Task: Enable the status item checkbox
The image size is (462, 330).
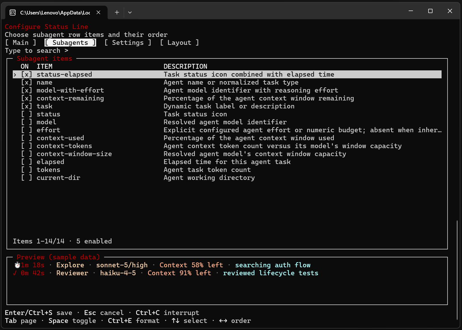Action: click(x=27, y=114)
